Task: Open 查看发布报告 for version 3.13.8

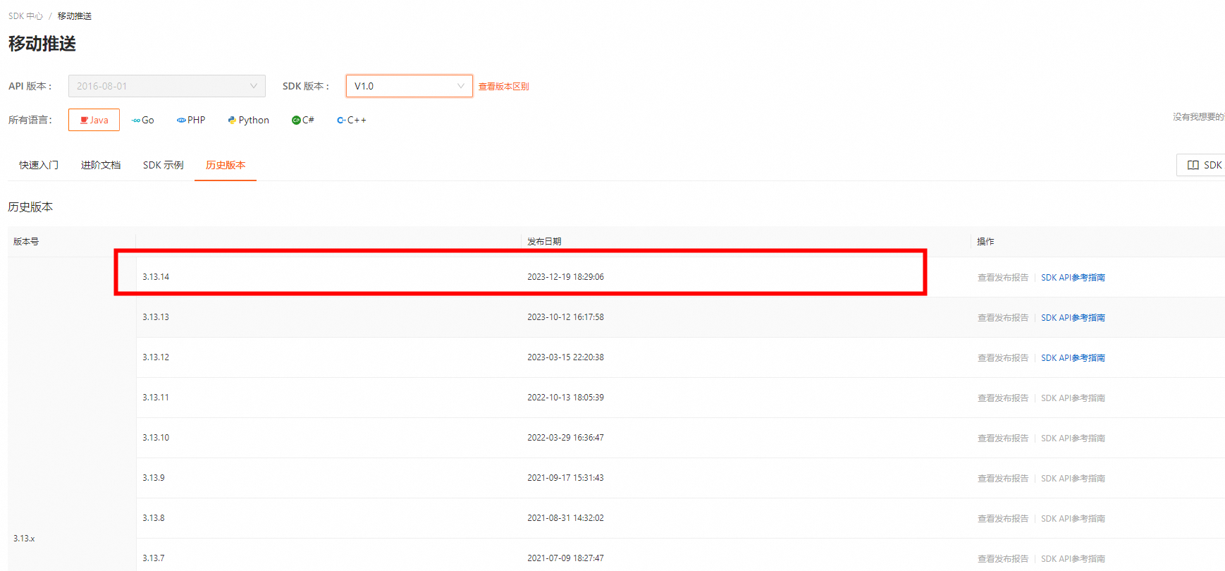Action: (x=1003, y=519)
